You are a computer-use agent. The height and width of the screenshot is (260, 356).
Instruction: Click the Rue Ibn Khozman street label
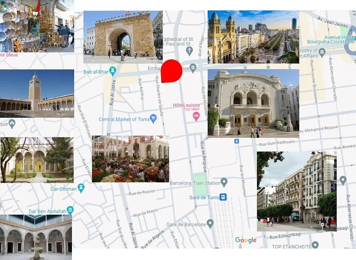click(x=243, y=181)
